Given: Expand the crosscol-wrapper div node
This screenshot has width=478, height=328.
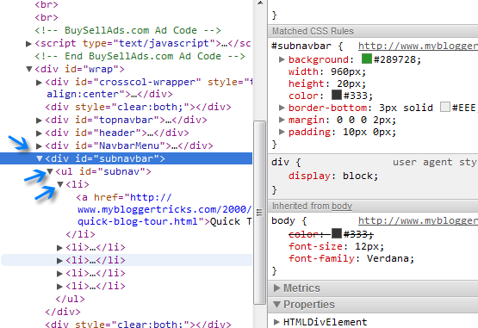Looking at the screenshot, I should point(39,83).
